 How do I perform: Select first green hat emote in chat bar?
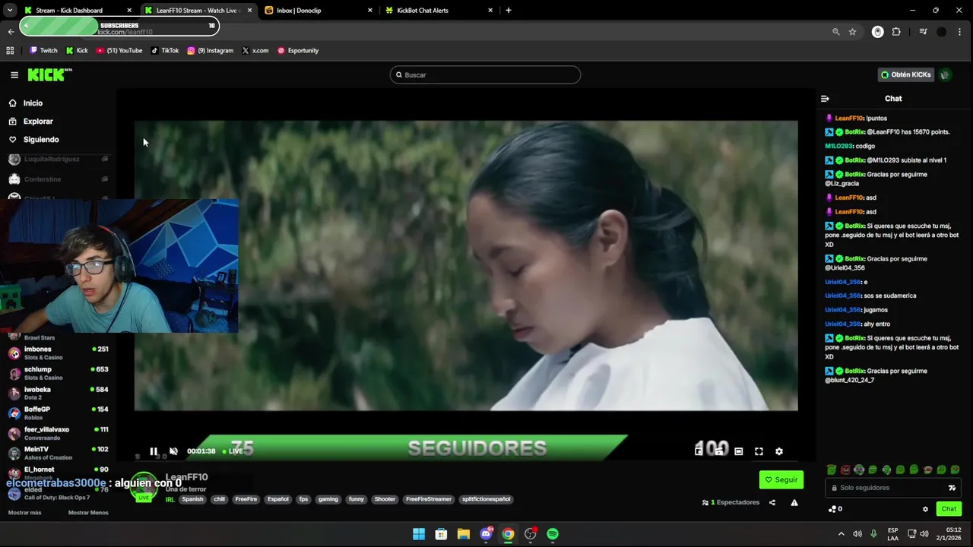pyautogui.click(x=832, y=470)
